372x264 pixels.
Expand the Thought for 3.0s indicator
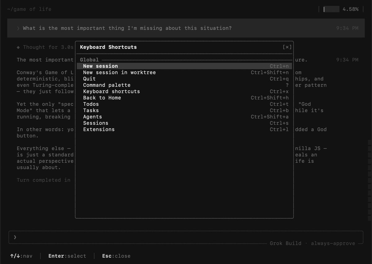pyautogui.click(x=45, y=47)
